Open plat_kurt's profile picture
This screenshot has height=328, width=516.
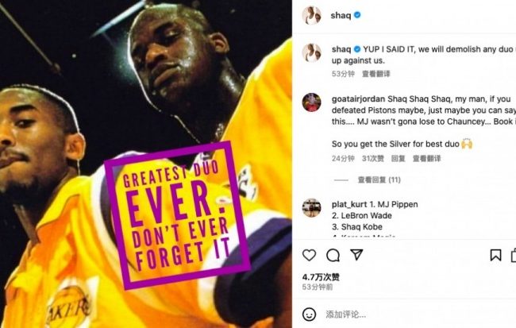coord(312,208)
